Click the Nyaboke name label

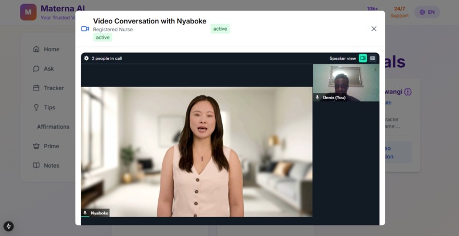pos(100,213)
